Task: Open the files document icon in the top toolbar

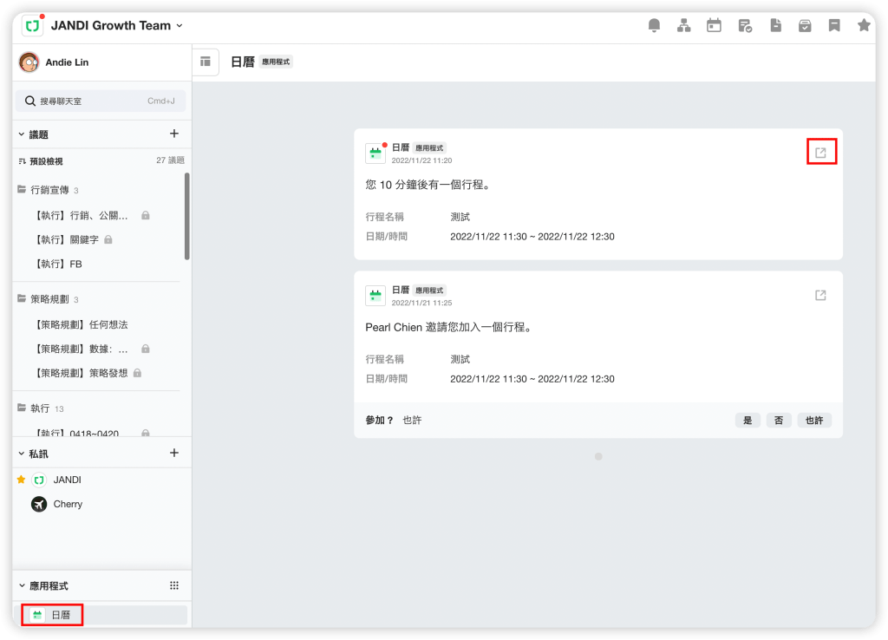Action: (776, 25)
